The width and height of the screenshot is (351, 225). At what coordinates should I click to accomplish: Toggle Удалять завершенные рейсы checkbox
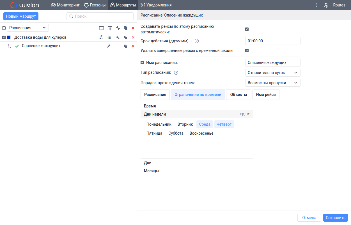[247, 51]
